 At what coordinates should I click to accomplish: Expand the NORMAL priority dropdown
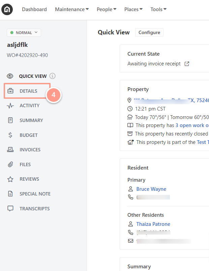pos(24,33)
